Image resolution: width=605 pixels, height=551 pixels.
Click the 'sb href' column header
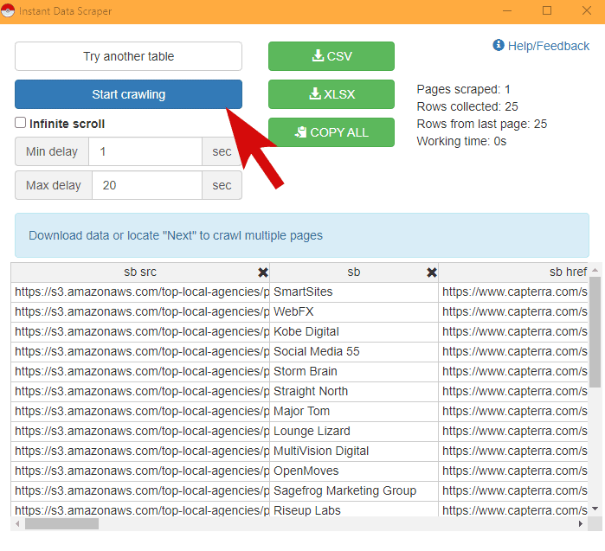513,272
